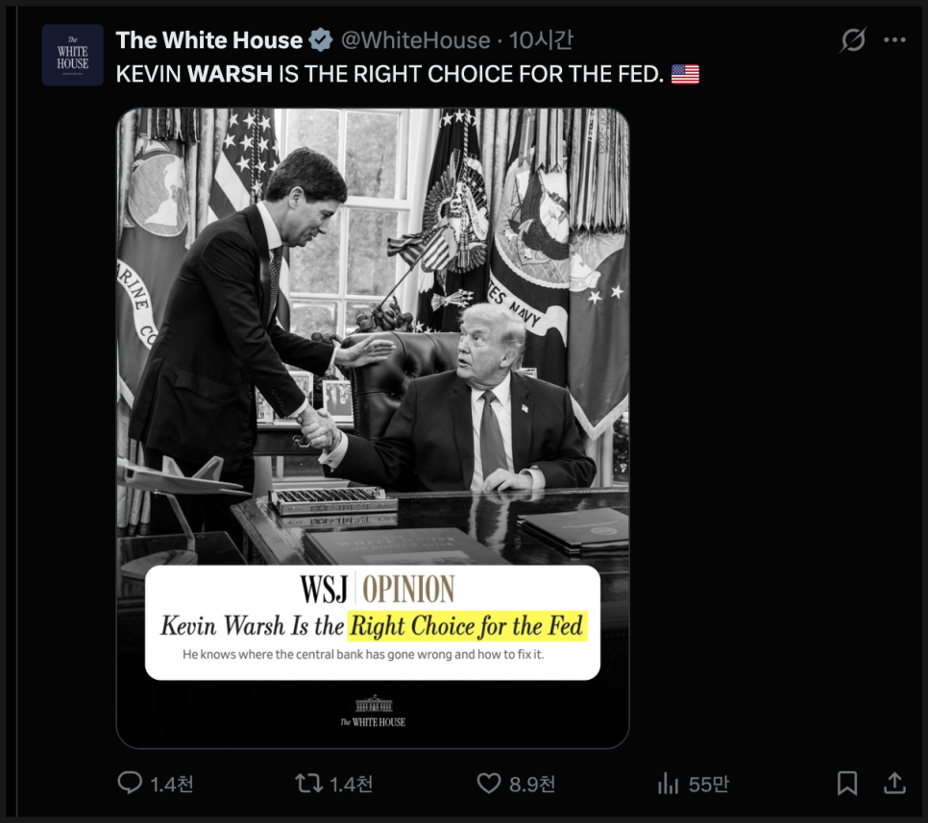This screenshot has width=928, height=823.
Task: Click the blue verified badge
Action: [x=321, y=40]
